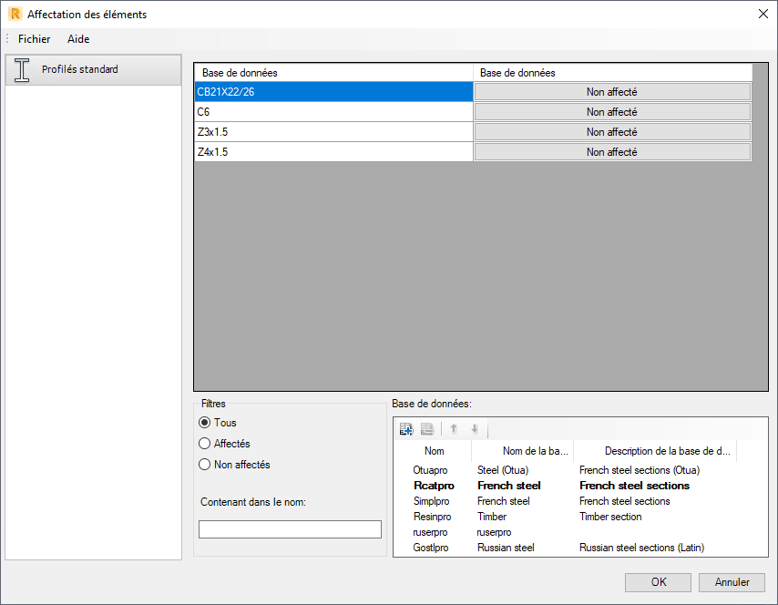Select the Non affectés filter radio button
Image resolution: width=778 pixels, height=605 pixels.
click(204, 465)
